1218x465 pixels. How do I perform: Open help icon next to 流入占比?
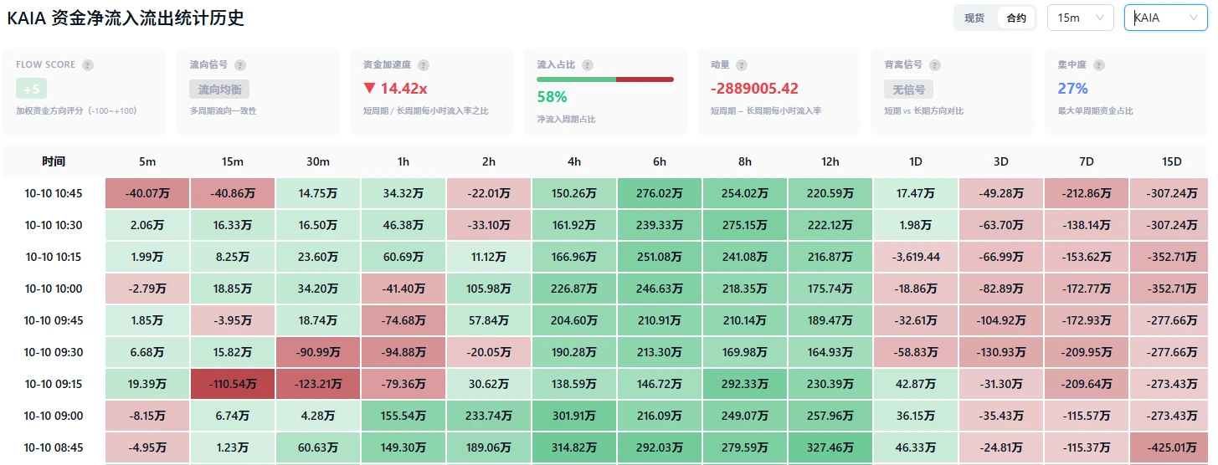[588, 65]
